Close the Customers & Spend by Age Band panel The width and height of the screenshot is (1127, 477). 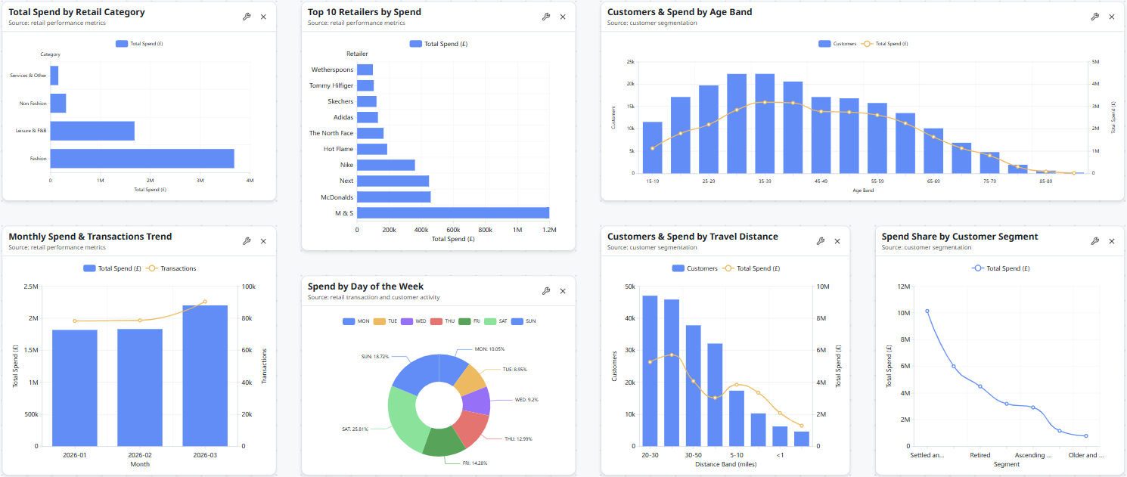(1111, 17)
